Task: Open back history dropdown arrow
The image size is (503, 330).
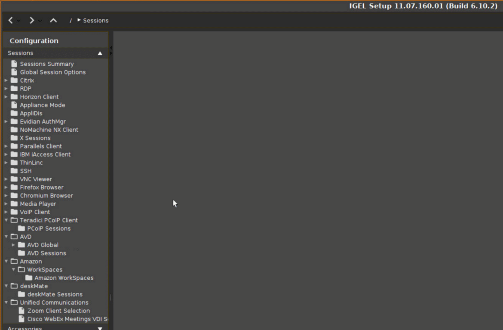Action: tap(18, 21)
